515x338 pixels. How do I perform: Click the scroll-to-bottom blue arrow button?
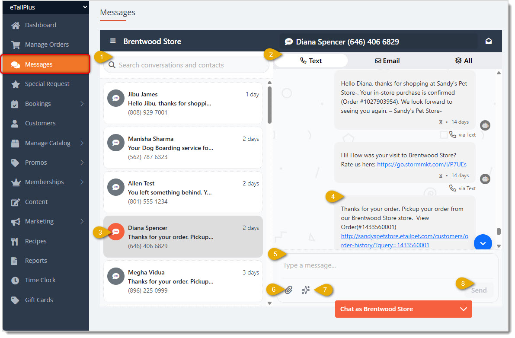coord(483,243)
